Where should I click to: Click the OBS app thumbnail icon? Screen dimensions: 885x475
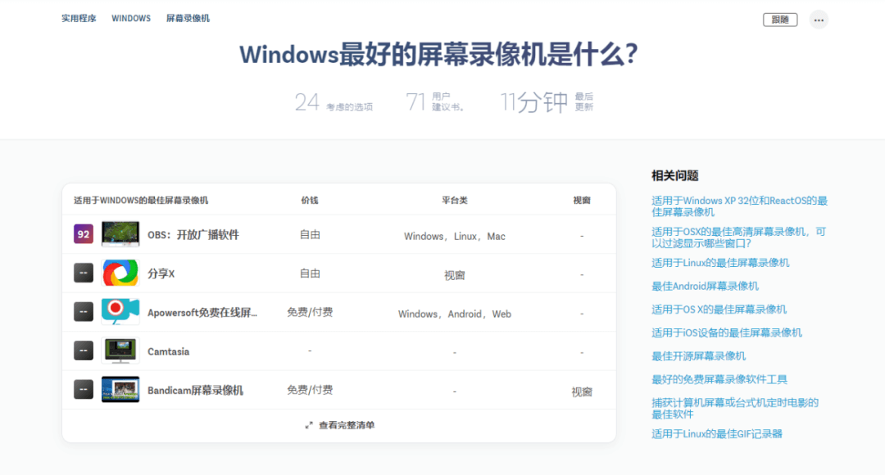[x=120, y=234]
